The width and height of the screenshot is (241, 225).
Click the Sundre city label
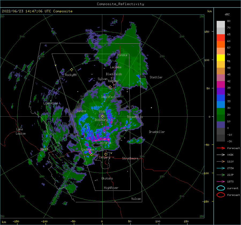pos(81,111)
